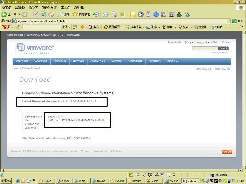Click the Yahoo toolbar pencil icon
The width and height of the screenshot is (246, 184).
point(18,27)
